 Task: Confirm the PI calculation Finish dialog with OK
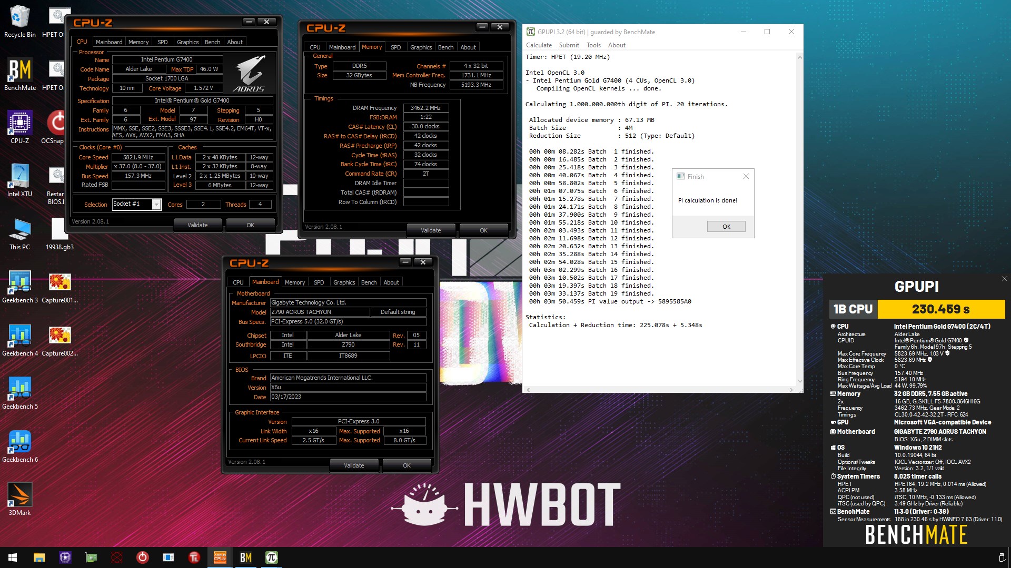(726, 227)
